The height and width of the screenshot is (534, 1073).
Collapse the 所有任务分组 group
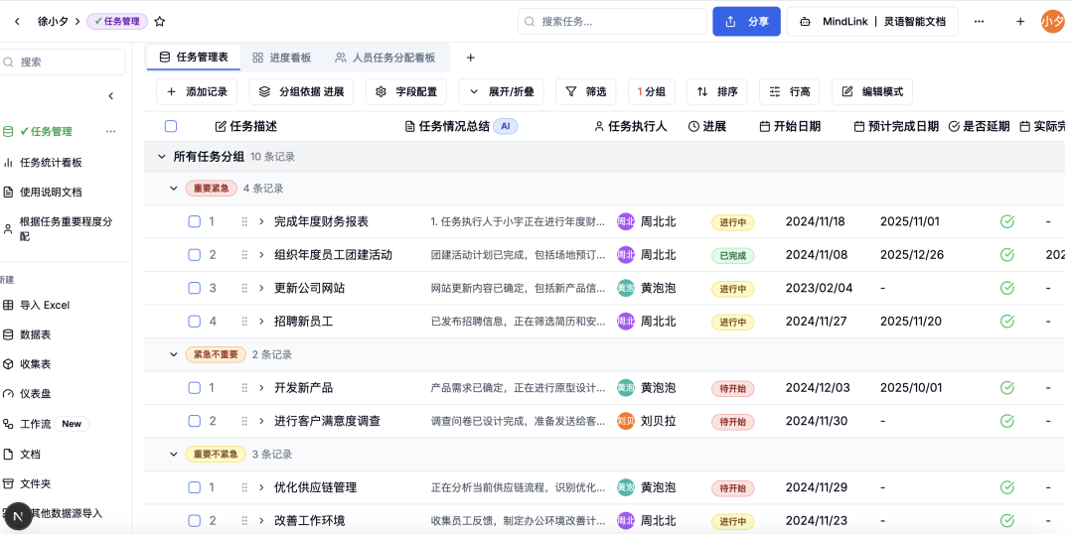point(162,157)
